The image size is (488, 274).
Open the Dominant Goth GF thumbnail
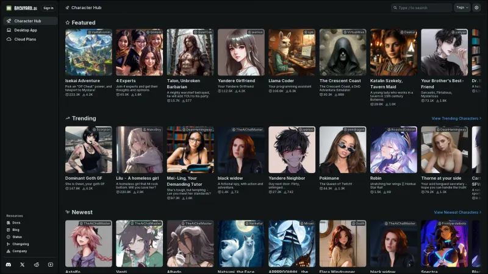click(88, 149)
